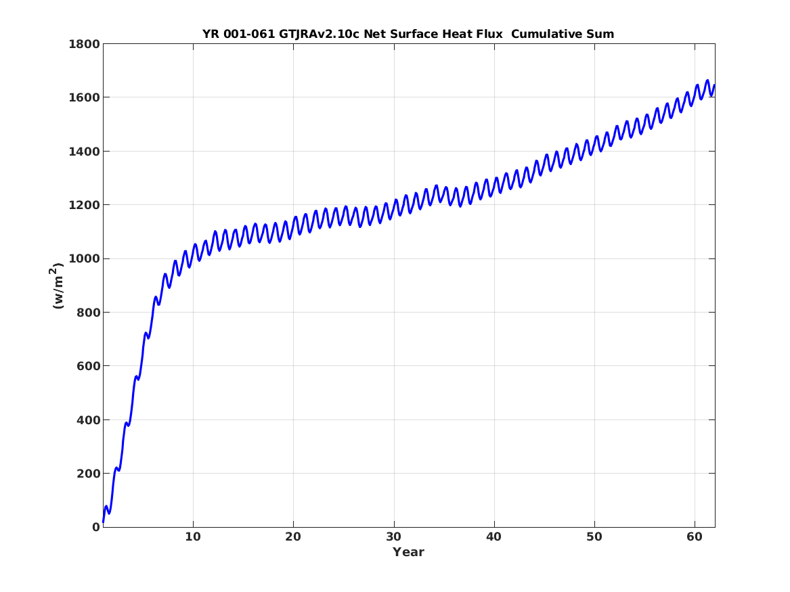Click y-axis tick label '1200'
This screenshot has width=790, height=592.
[85, 206]
